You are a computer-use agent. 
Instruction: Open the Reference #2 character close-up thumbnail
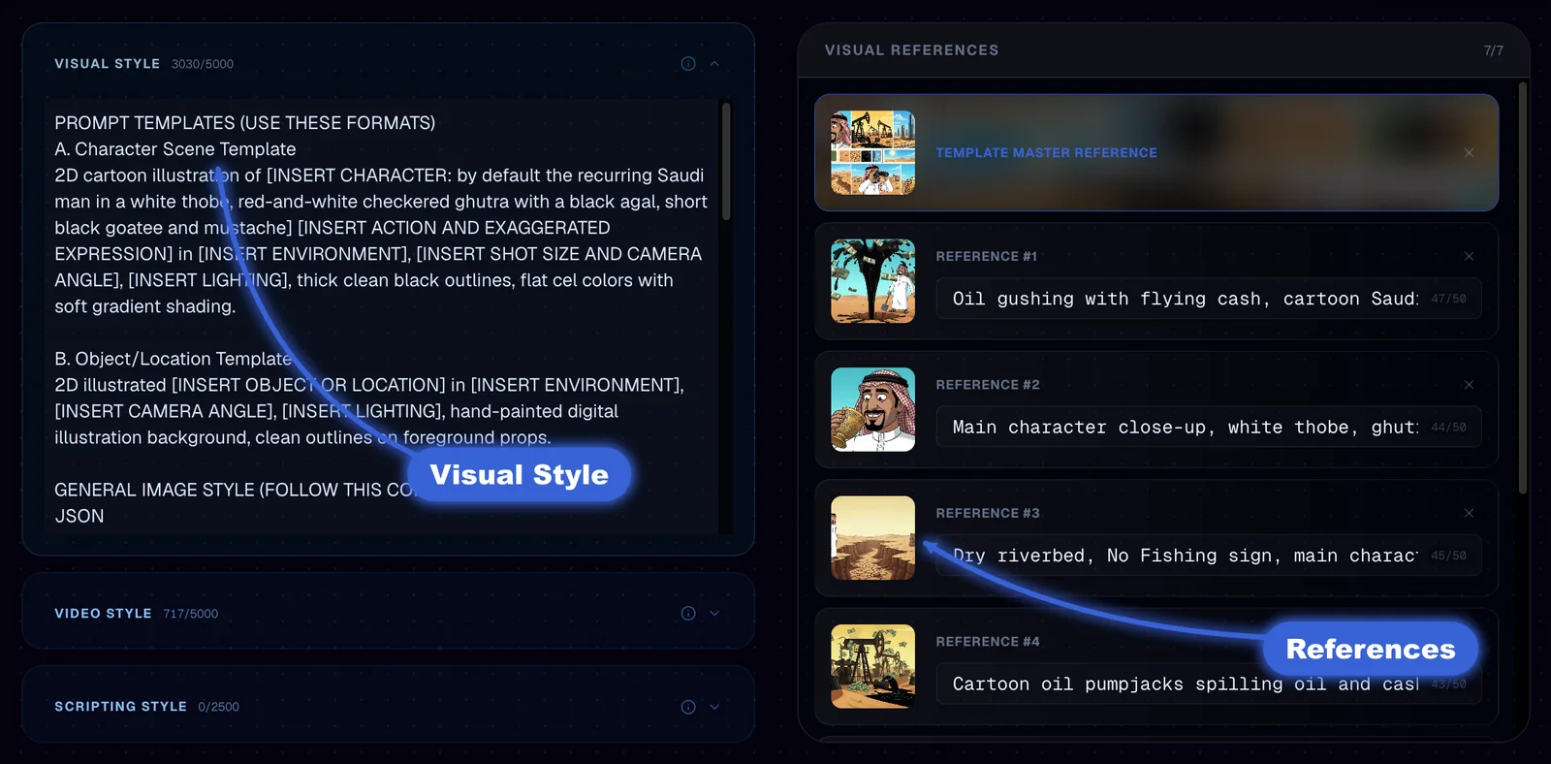[873, 409]
